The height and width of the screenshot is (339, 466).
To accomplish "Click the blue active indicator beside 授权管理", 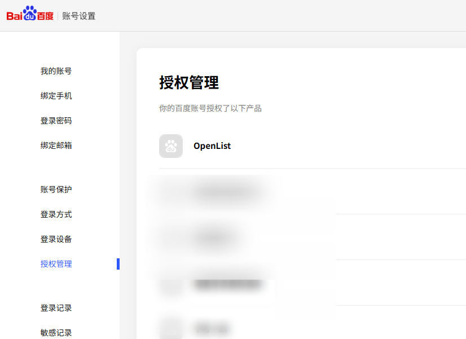I will (x=118, y=264).
